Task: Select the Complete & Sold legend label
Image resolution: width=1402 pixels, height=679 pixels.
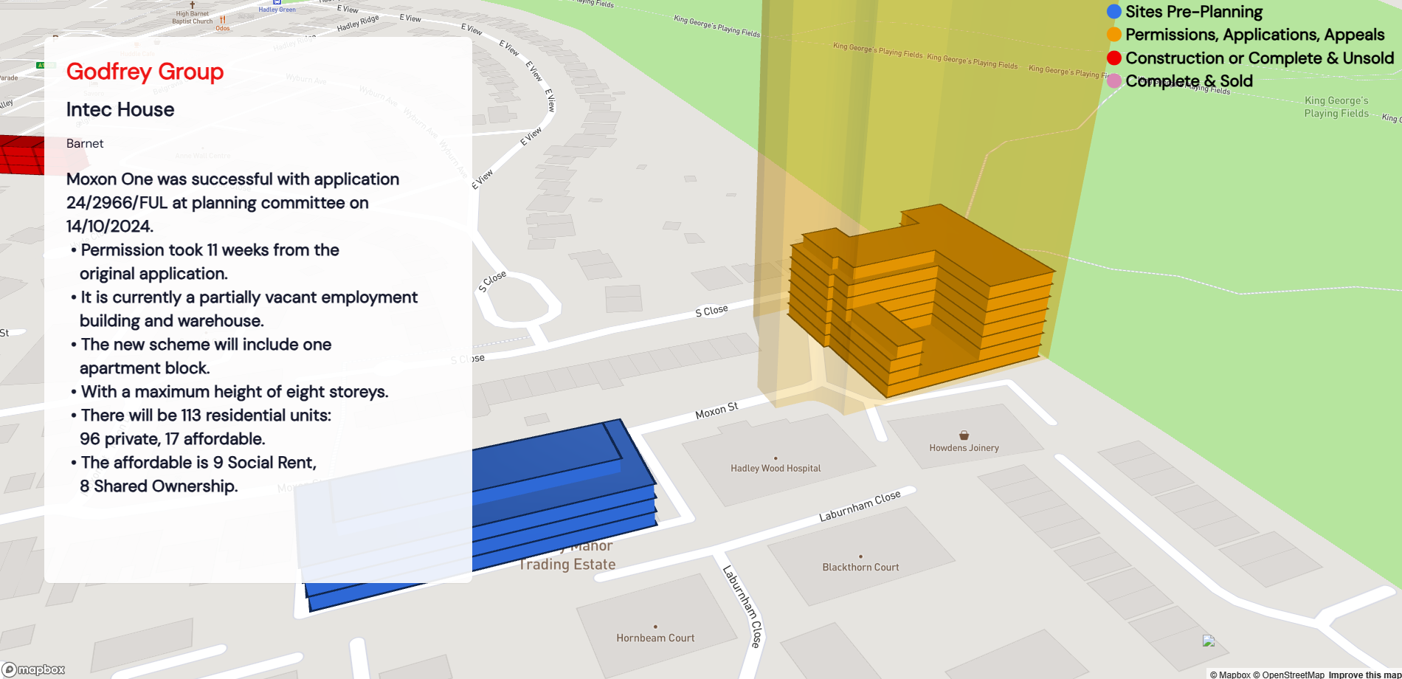Action: pyautogui.click(x=1189, y=80)
